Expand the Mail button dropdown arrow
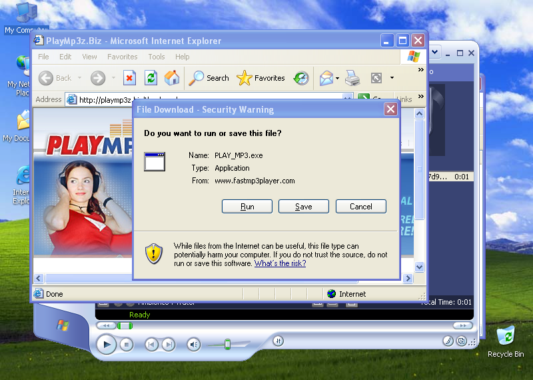The height and width of the screenshot is (380, 533). [x=337, y=78]
